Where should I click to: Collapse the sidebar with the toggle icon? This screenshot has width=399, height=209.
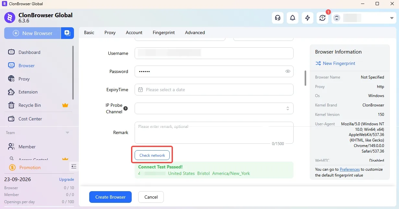coord(74,166)
